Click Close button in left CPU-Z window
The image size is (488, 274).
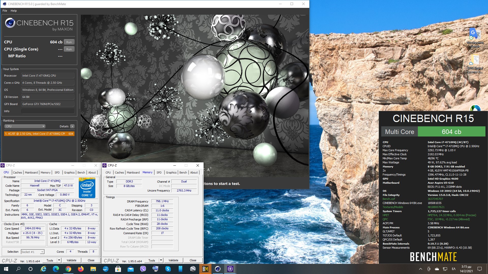tap(91, 260)
